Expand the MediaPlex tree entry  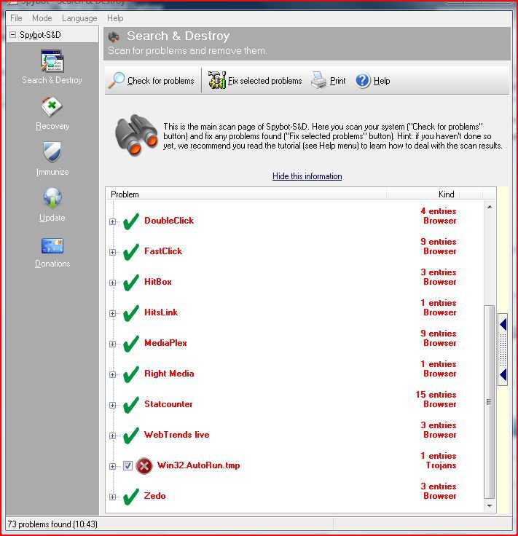[112, 344]
